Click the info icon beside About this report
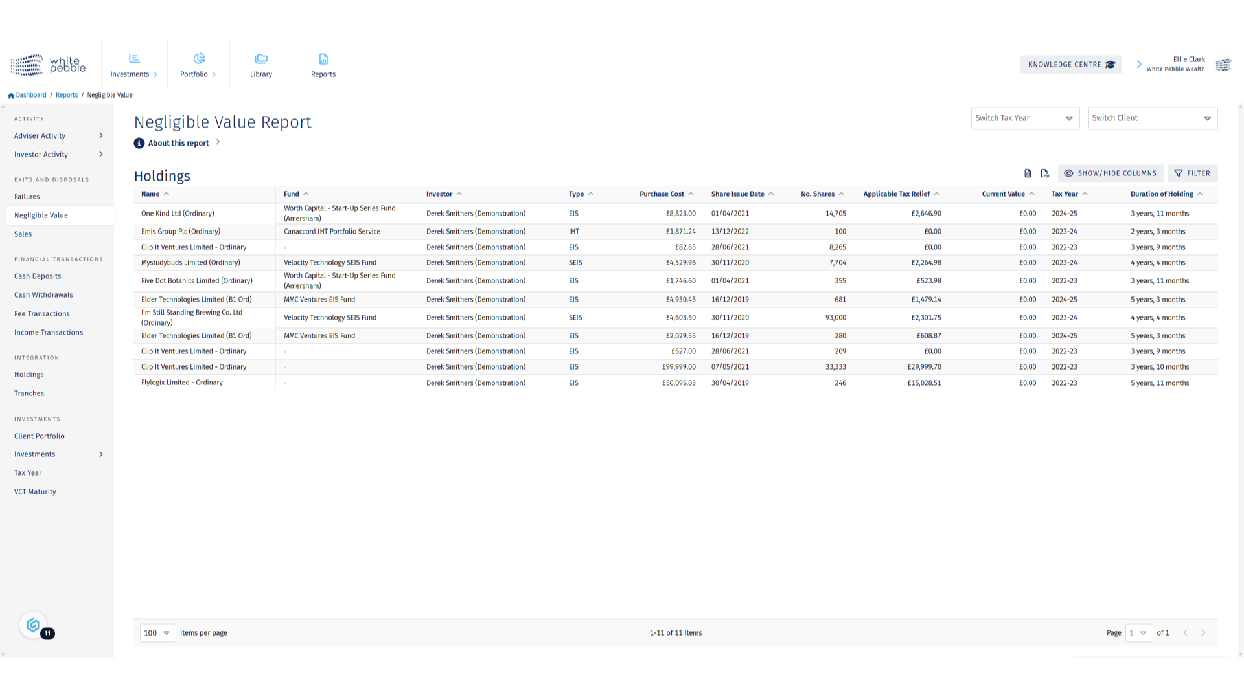Screen dimensions: 1244x699 pos(139,143)
